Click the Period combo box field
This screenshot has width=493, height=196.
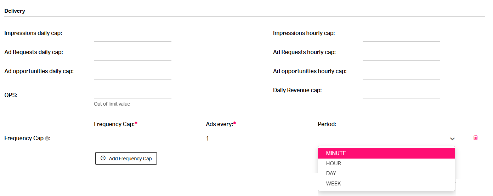pyautogui.click(x=386, y=138)
